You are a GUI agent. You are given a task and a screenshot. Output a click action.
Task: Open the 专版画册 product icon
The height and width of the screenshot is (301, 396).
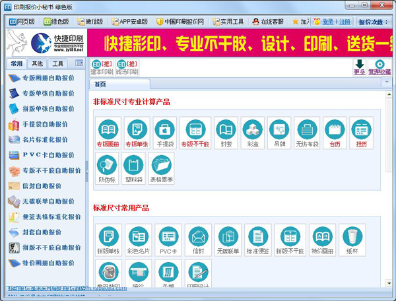(x=108, y=131)
